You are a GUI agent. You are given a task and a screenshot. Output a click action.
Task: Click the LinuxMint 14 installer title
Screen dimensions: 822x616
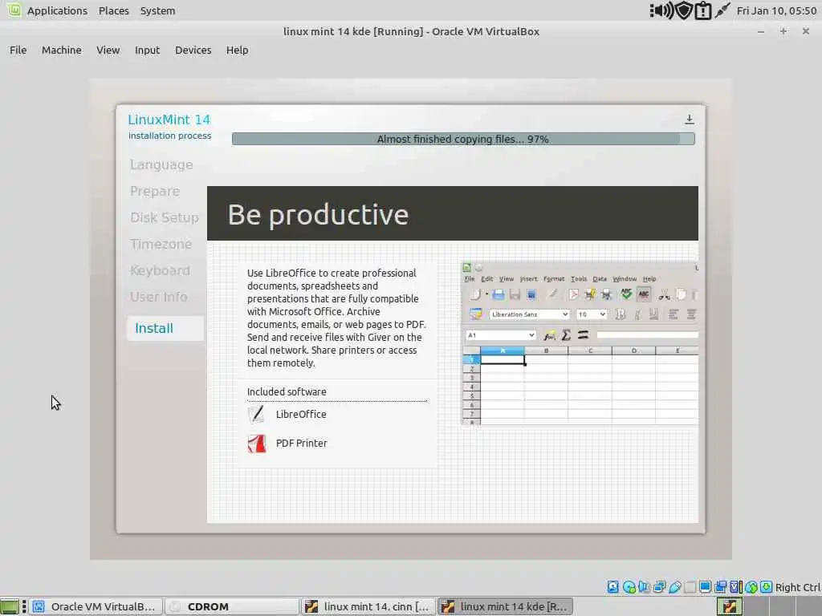point(169,120)
